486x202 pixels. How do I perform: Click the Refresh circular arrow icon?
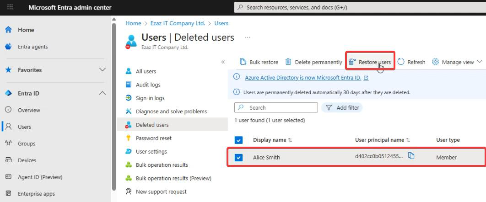[x=401, y=62]
